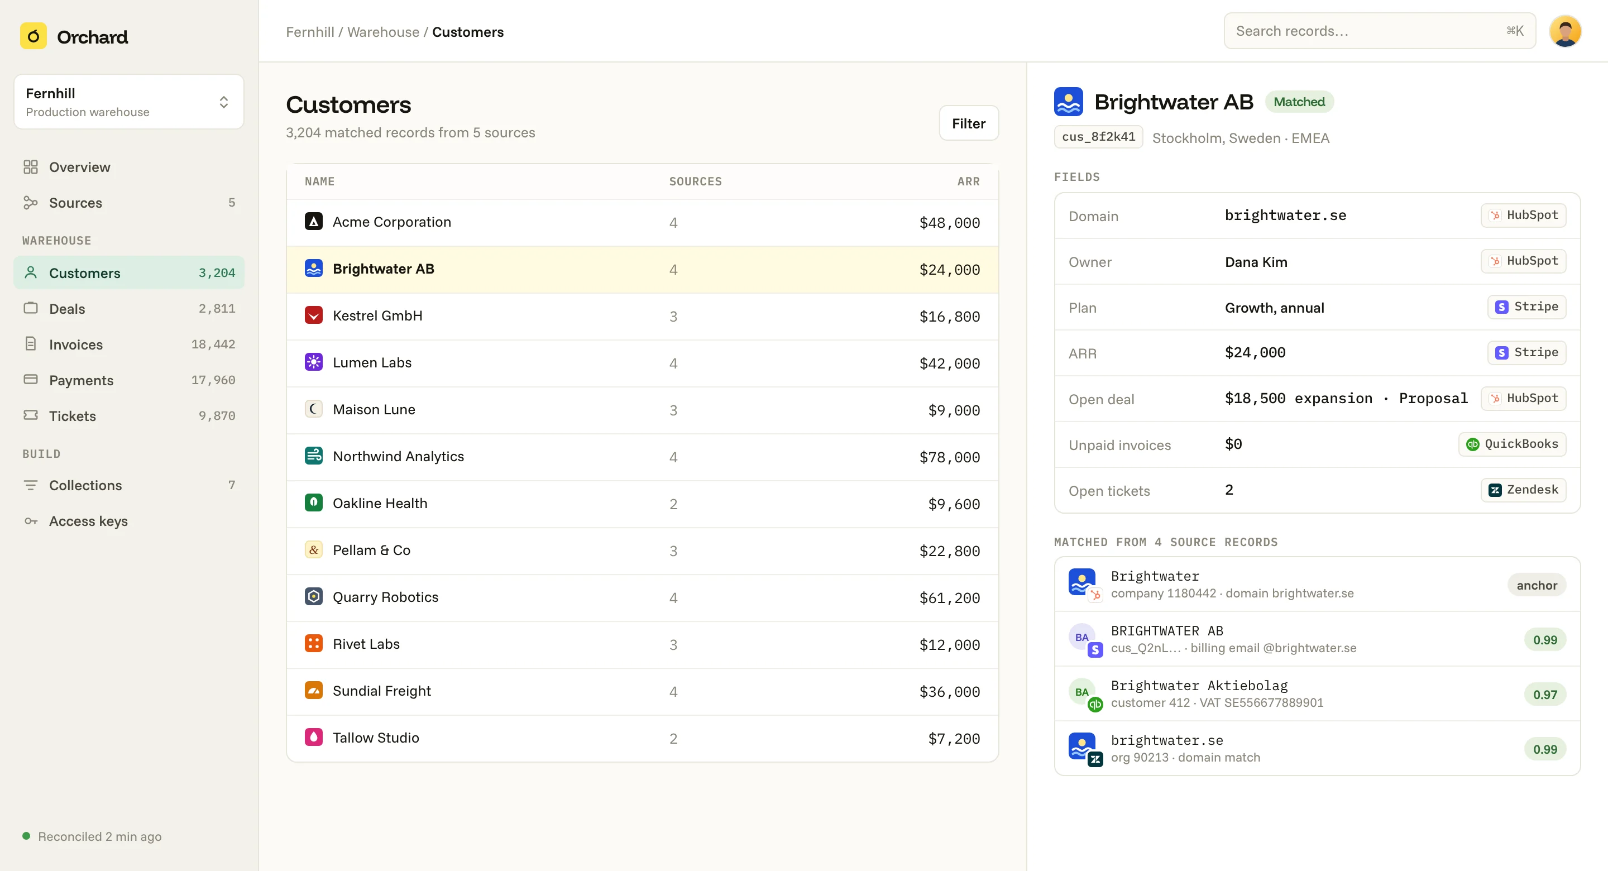The height and width of the screenshot is (871, 1608).
Task: Select the Maison Lune row
Action: point(642,410)
